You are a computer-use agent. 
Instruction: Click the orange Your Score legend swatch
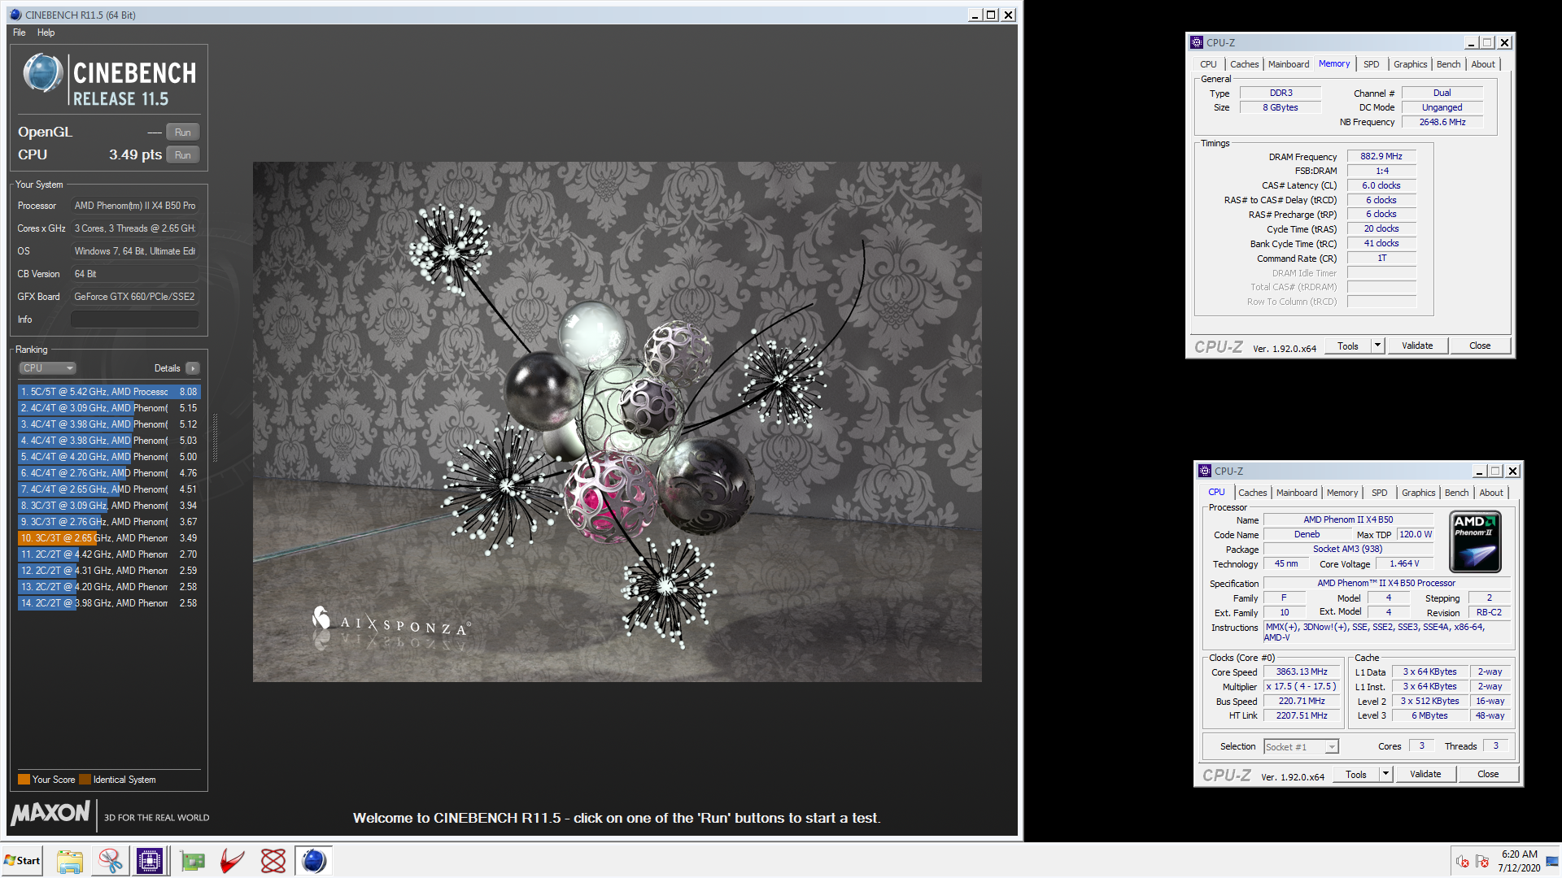[x=24, y=780]
